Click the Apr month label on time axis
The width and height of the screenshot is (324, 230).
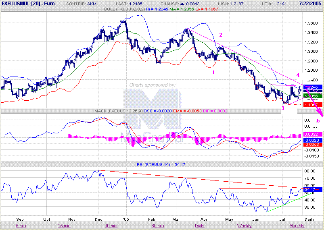pyautogui.click(x=204, y=220)
